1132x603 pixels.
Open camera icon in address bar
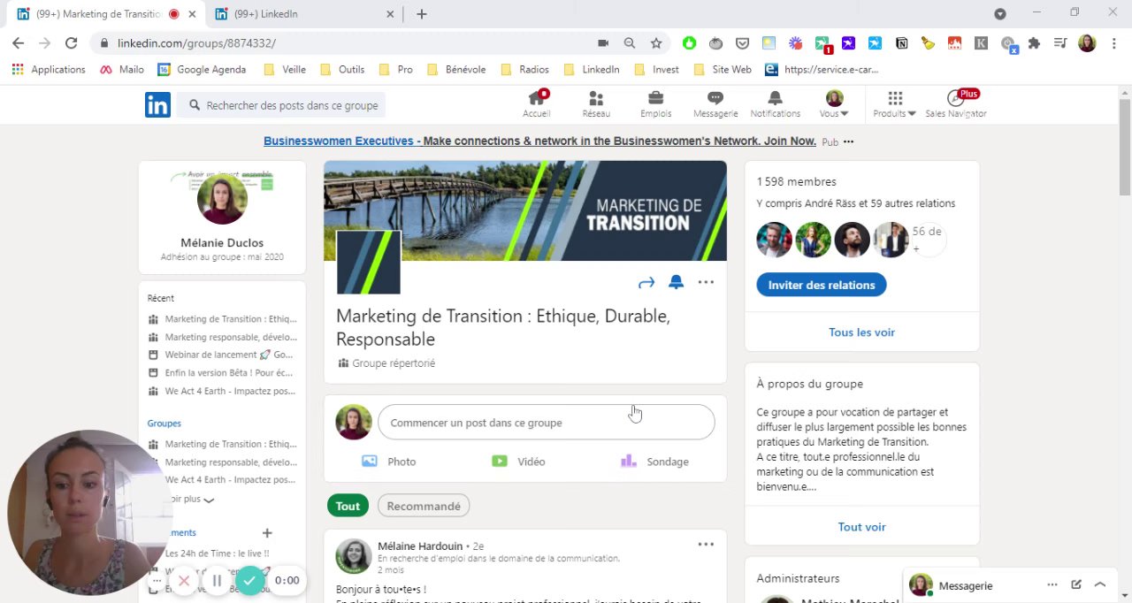[x=603, y=43]
